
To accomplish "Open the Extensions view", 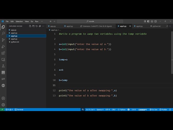I will coord(3,53).
